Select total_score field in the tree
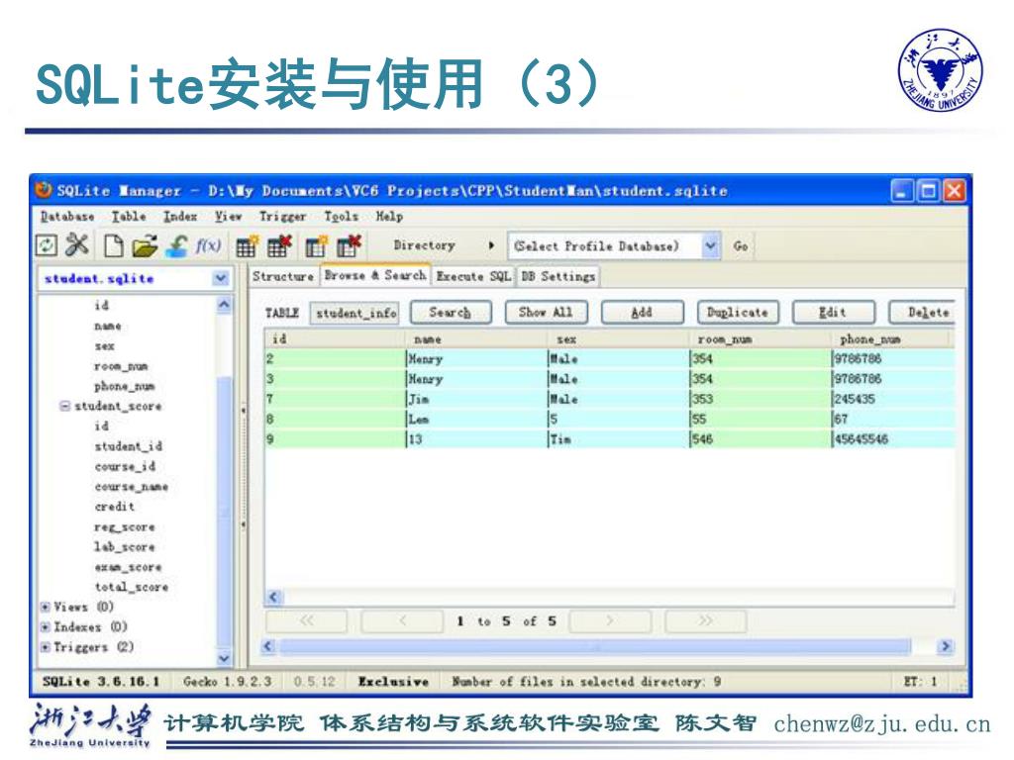Image resolution: width=1014 pixels, height=760 pixels. click(x=132, y=587)
